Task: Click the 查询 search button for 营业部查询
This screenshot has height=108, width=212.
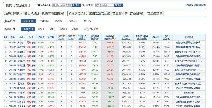Action: click(118, 5)
